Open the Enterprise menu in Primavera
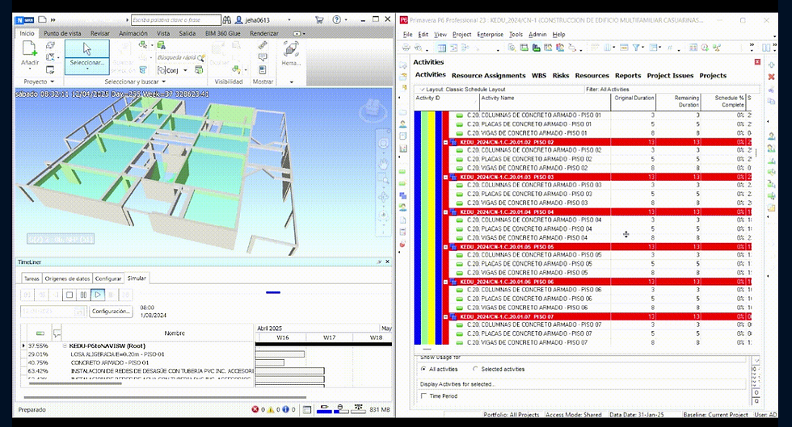The width and height of the screenshot is (792, 427). click(x=490, y=35)
